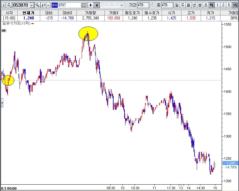Click the 대비% column header
The width and height of the screenshot is (239, 191).
(67, 13)
